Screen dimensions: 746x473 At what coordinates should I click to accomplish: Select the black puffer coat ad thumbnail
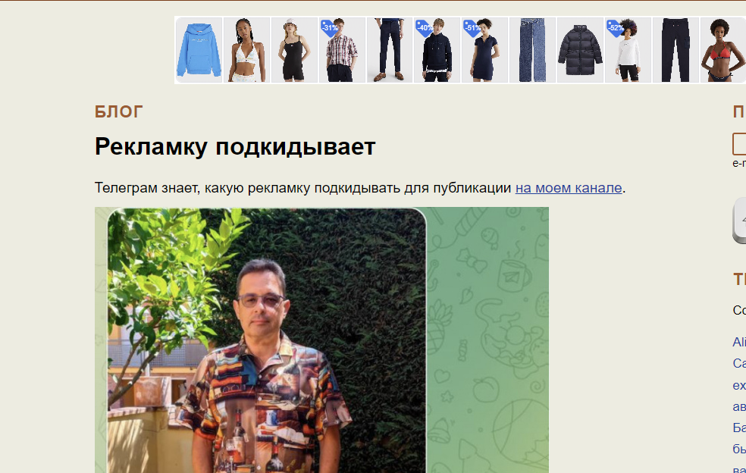580,50
